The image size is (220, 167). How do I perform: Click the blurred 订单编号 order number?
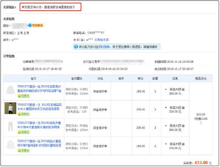(49, 61)
